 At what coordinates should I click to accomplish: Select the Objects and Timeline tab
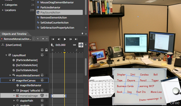[14, 34]
